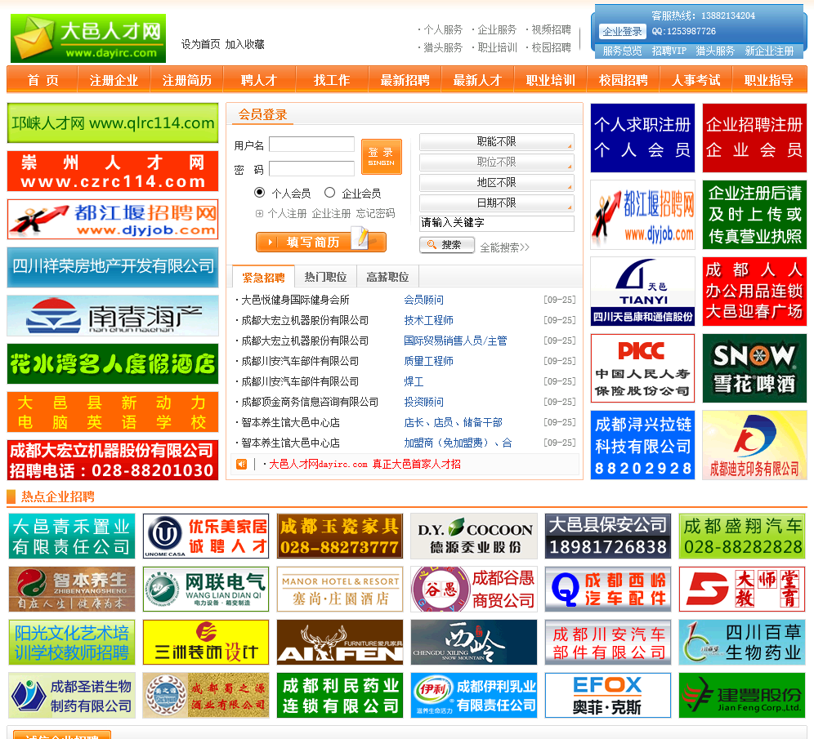
Task: Open the 技术工程师 job link
Action: click(429, 320)
